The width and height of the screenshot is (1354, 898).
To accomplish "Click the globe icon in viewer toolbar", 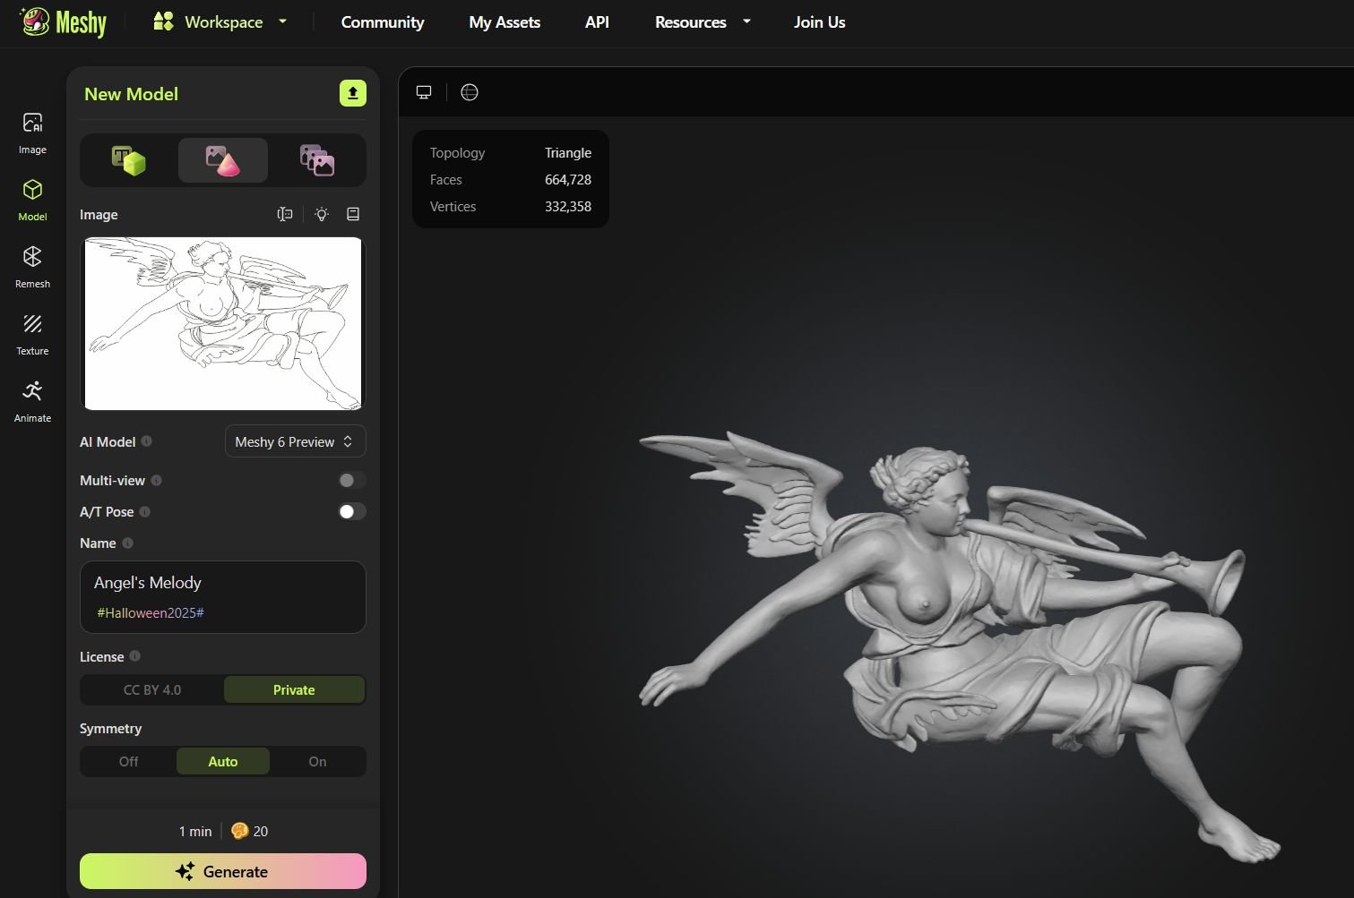I will click(x=470, y=92).
